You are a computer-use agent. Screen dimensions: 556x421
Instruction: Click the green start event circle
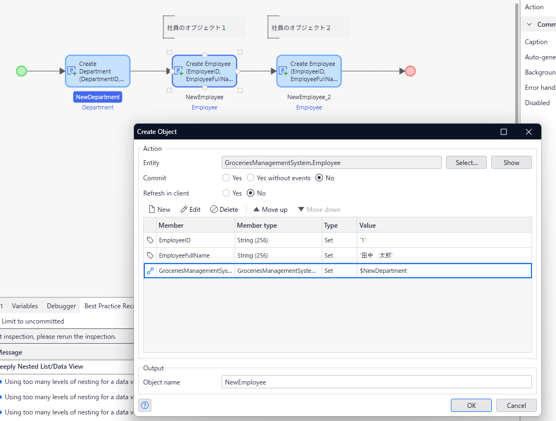[21, 71]
